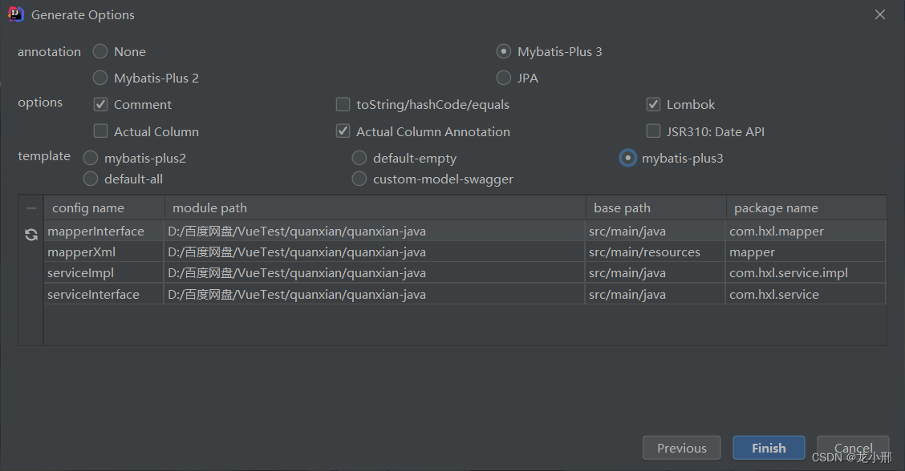
Task: Click the base path column header
Action: (x=655, y=208)
